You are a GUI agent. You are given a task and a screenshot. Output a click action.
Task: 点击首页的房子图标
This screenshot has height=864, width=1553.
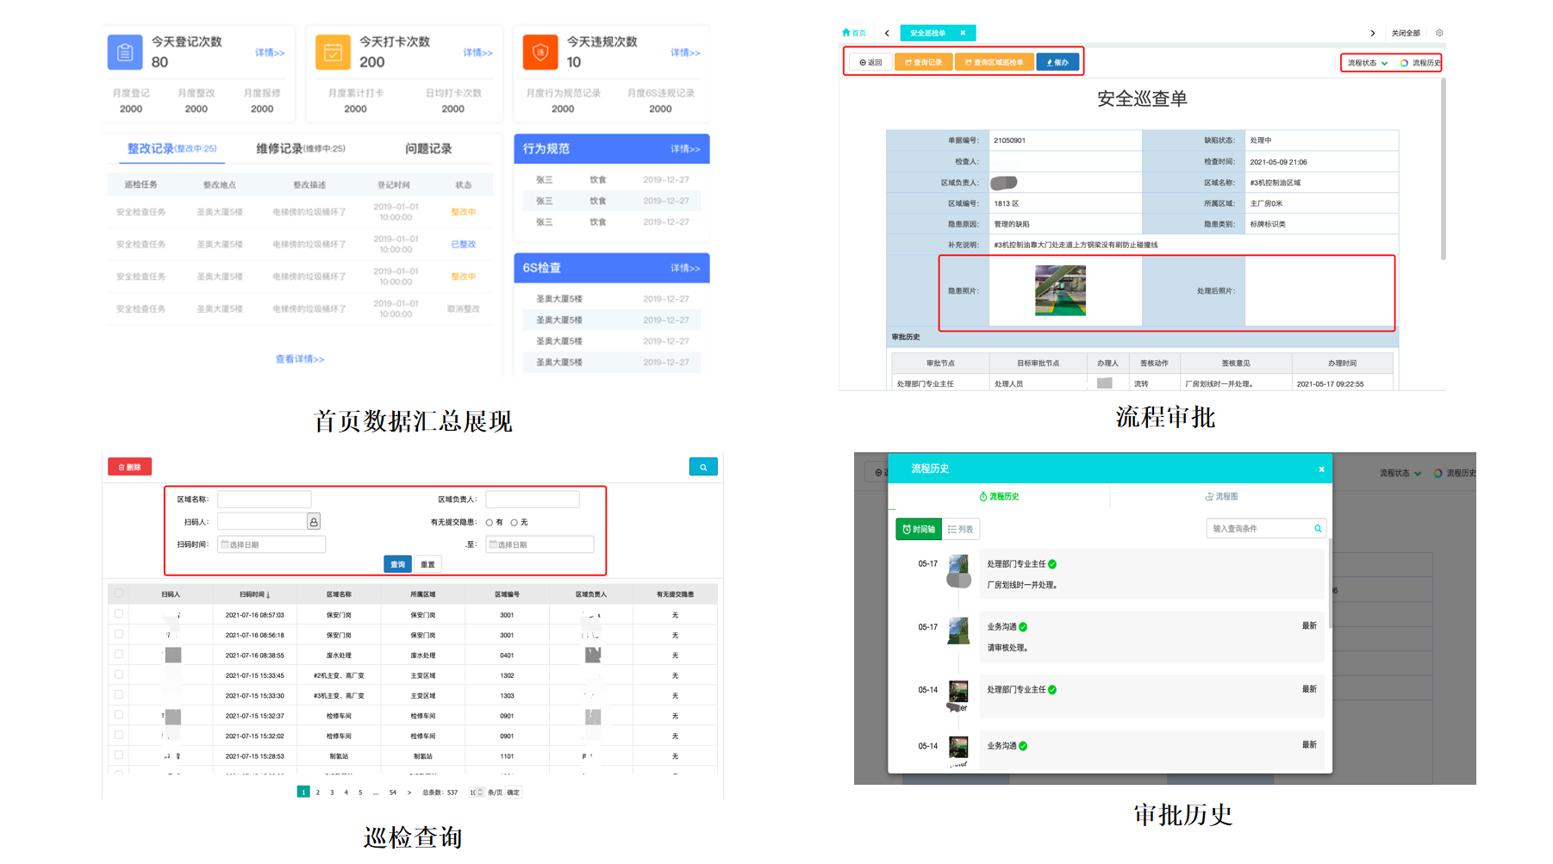[845, 33]
